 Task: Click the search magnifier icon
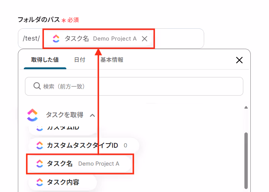pos(37,86)
